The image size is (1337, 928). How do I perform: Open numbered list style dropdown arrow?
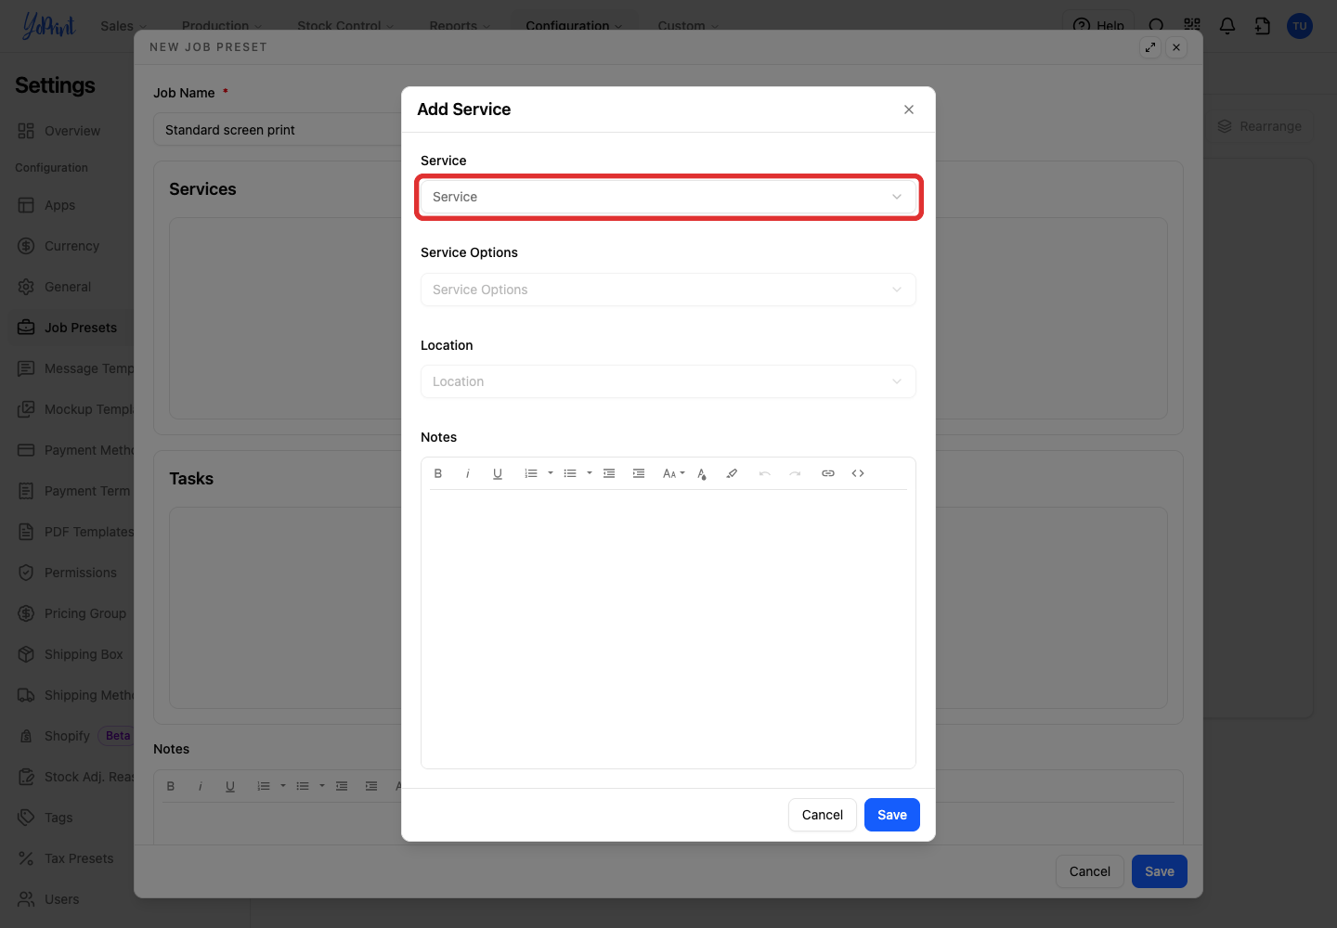(x=551, y=473)
